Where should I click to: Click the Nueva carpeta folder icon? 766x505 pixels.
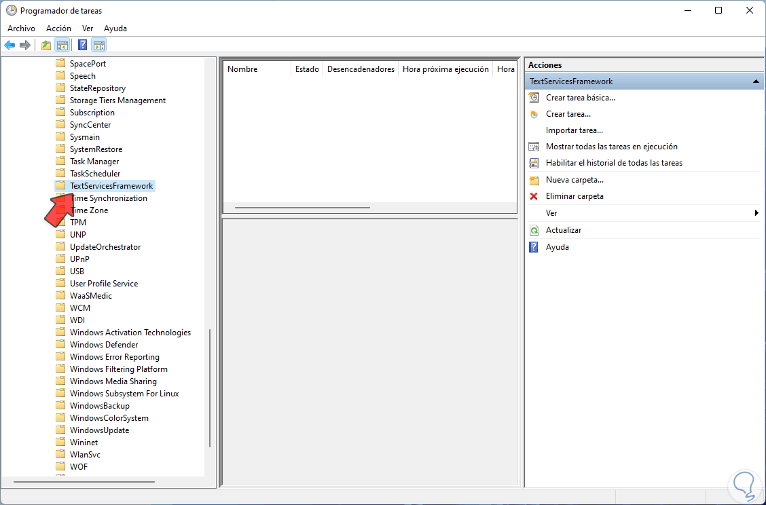(x=534, y=181)
